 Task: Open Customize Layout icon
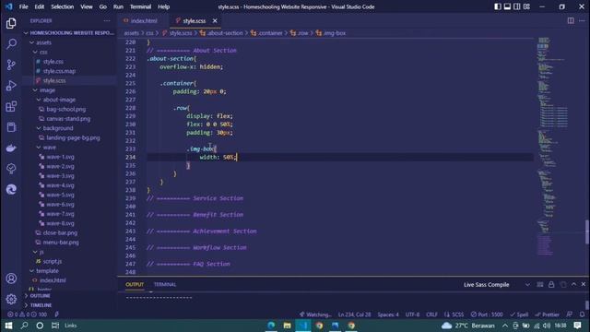pyautogui.click(x=526, y=6)
